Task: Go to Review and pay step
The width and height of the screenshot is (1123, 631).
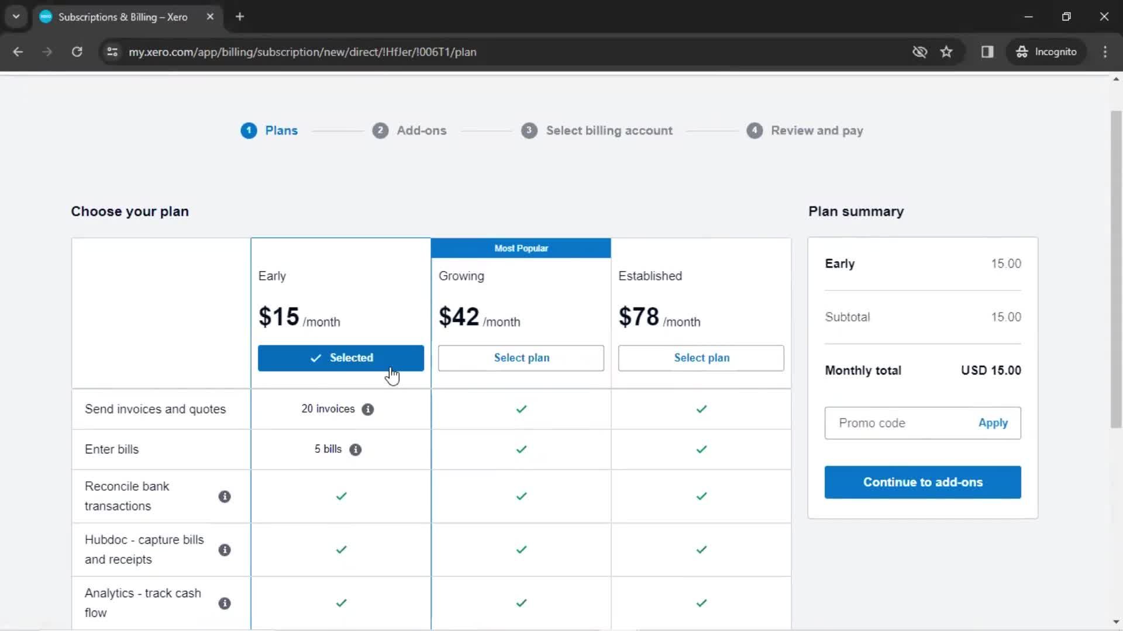Action: point(805,130)
